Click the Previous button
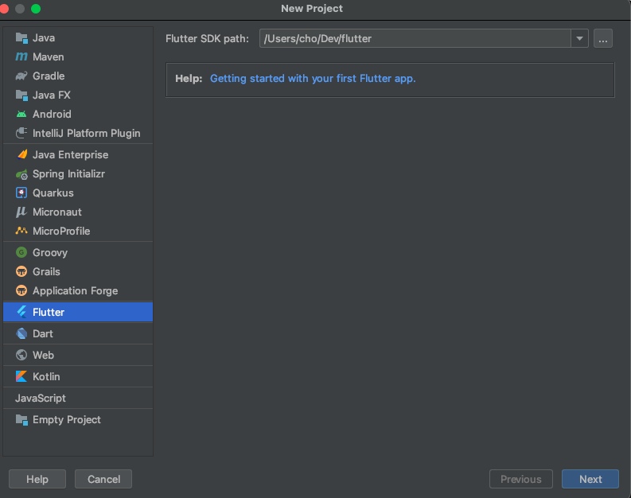The image size is (631, 498). [520, 479]
